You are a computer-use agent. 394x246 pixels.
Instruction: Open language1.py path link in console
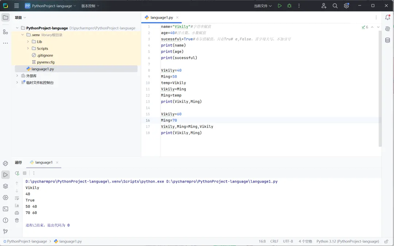coord(222,181)
